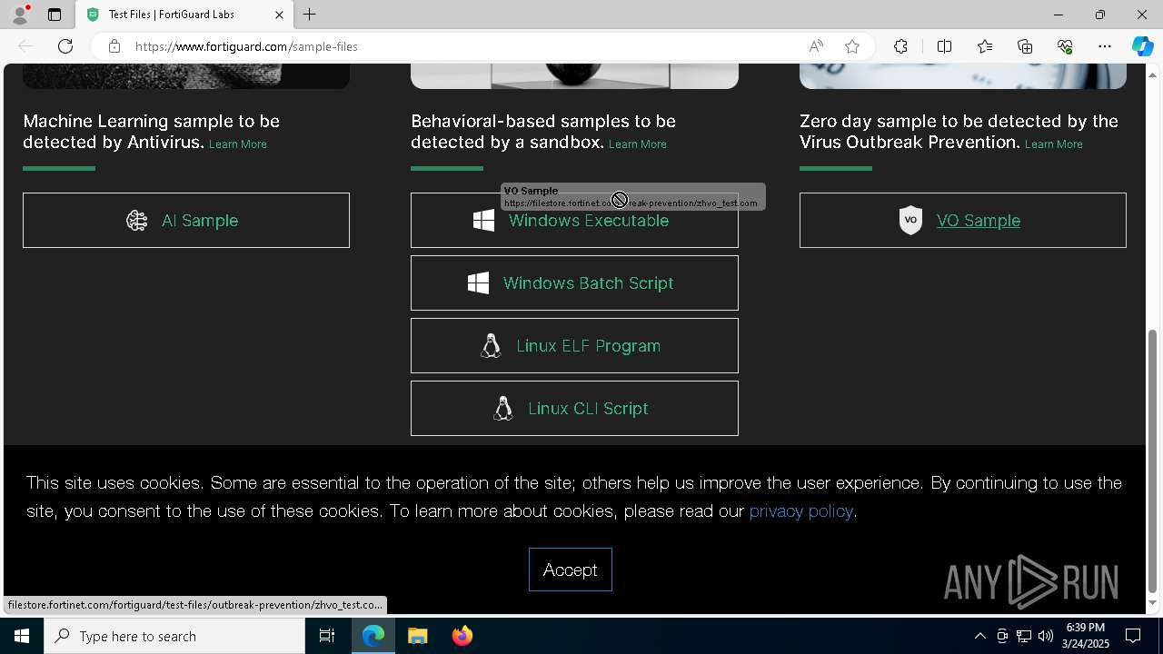The height and width of the screenshot is (654, 1163).
Task: Start Read Aloud from address bar
Action: 816,46
